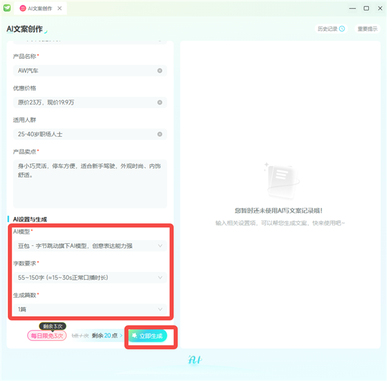Click the 适用人群 input field
Image resolution: width=387 pixels, height=381 pixels.
coord(84,134)
